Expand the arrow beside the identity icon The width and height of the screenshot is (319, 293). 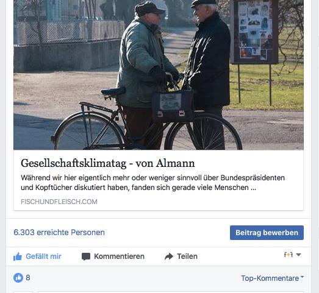(x=298, y=255)
